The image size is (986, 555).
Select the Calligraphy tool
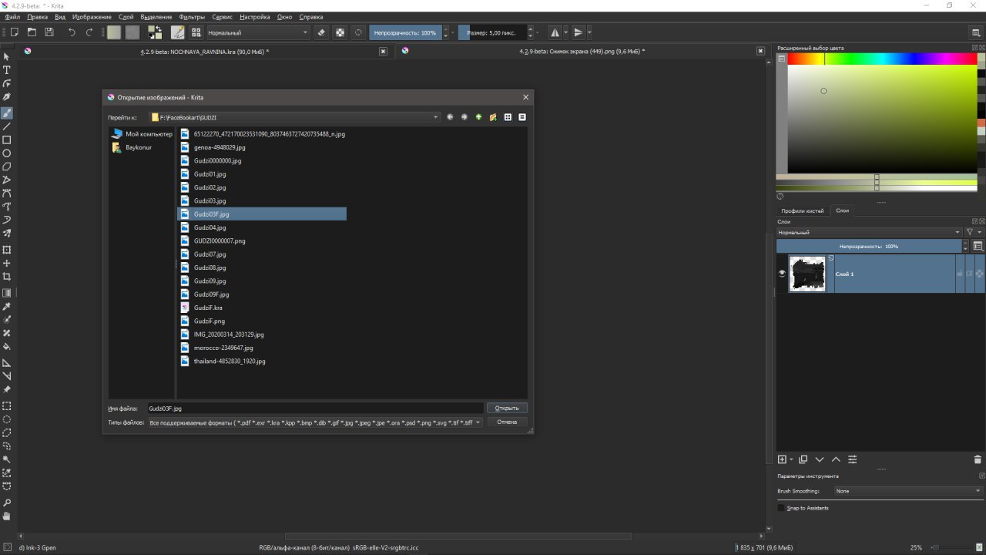tap(7, 97)
